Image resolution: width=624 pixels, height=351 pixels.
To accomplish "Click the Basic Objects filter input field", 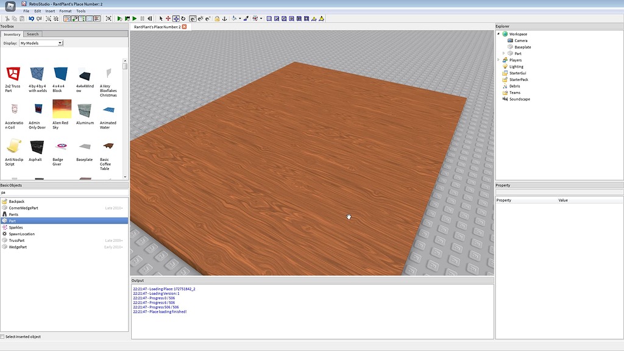I will (x=61, y=192).
